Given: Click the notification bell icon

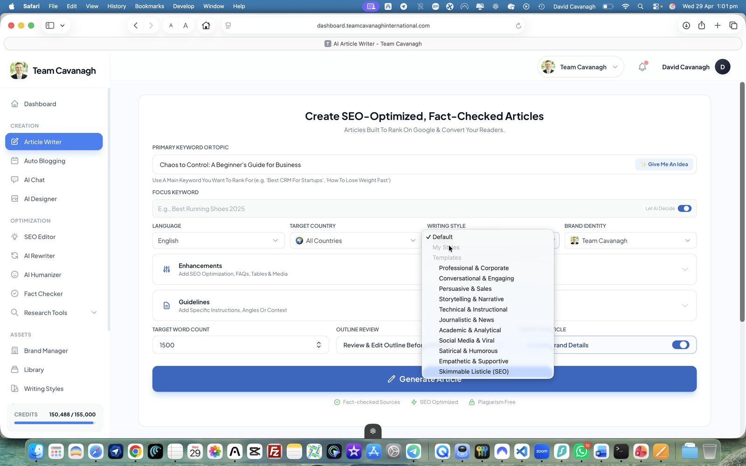Looking at the screenshot, I should tap(642, 67).
